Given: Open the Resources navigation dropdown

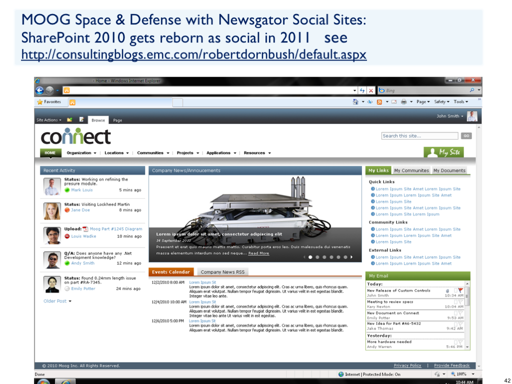Looking at the screenshot, I should point(257,153).
